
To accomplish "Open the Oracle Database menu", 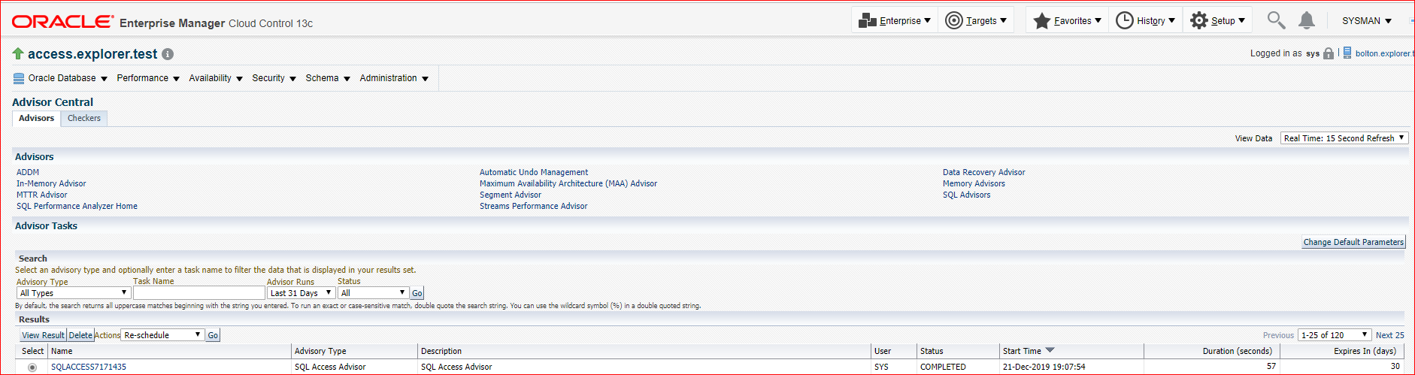I will [61, 78].
